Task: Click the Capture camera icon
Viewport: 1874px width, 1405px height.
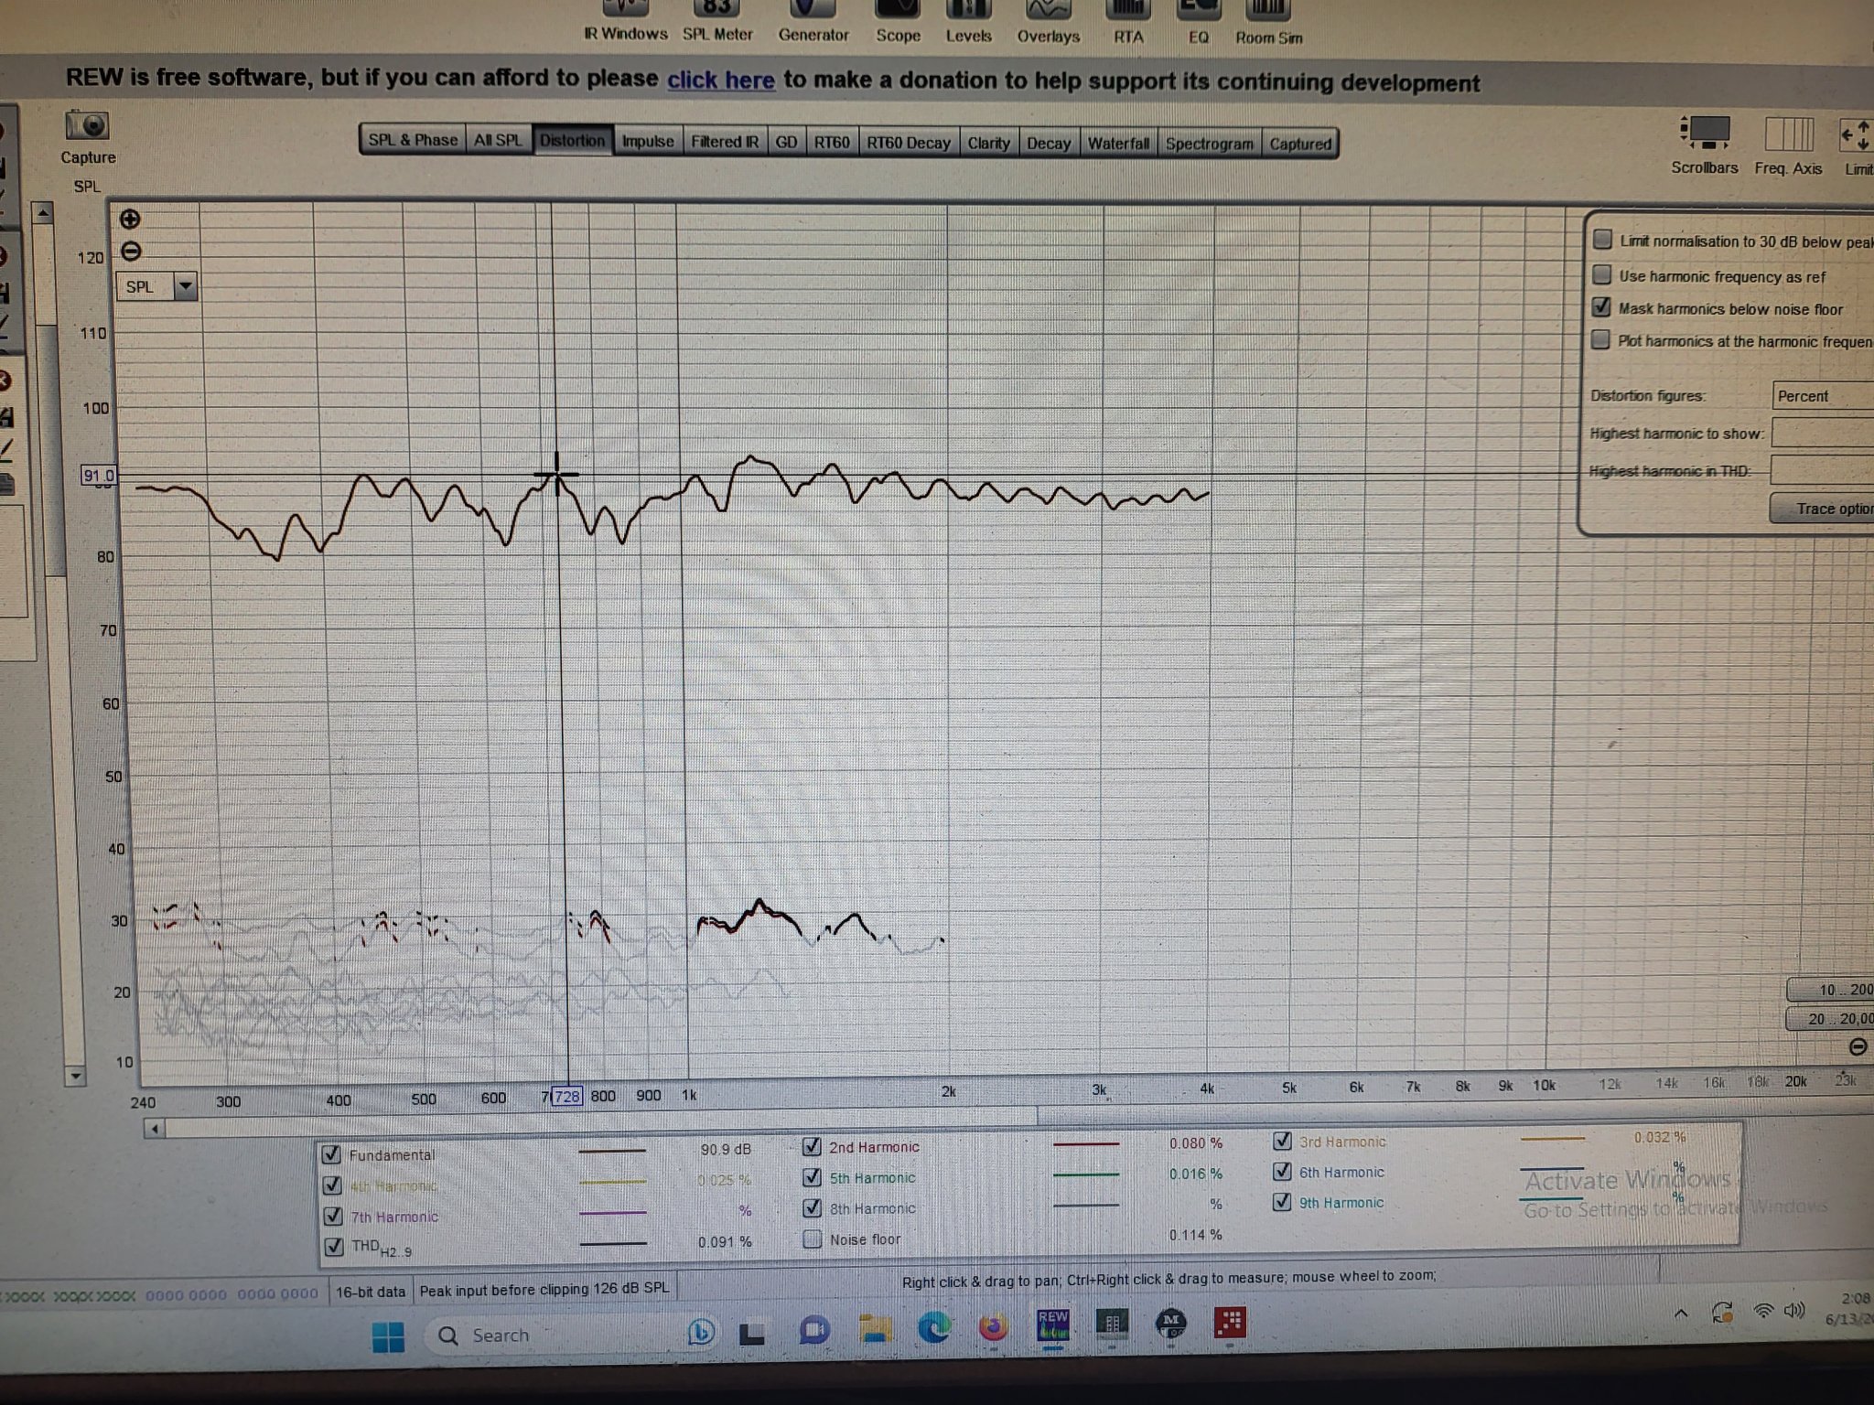Action: point(88,125)
